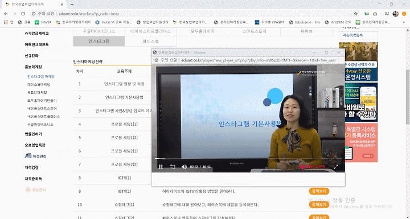Screen dimensions: 410x219
Task: Click lesson 1 title 인스타그램 현황 및 특징
Action: click(x=124, y=84)
